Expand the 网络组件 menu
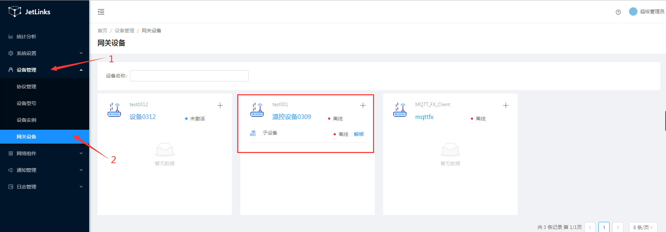Screen dimensions: 666x232 point(45,153)
